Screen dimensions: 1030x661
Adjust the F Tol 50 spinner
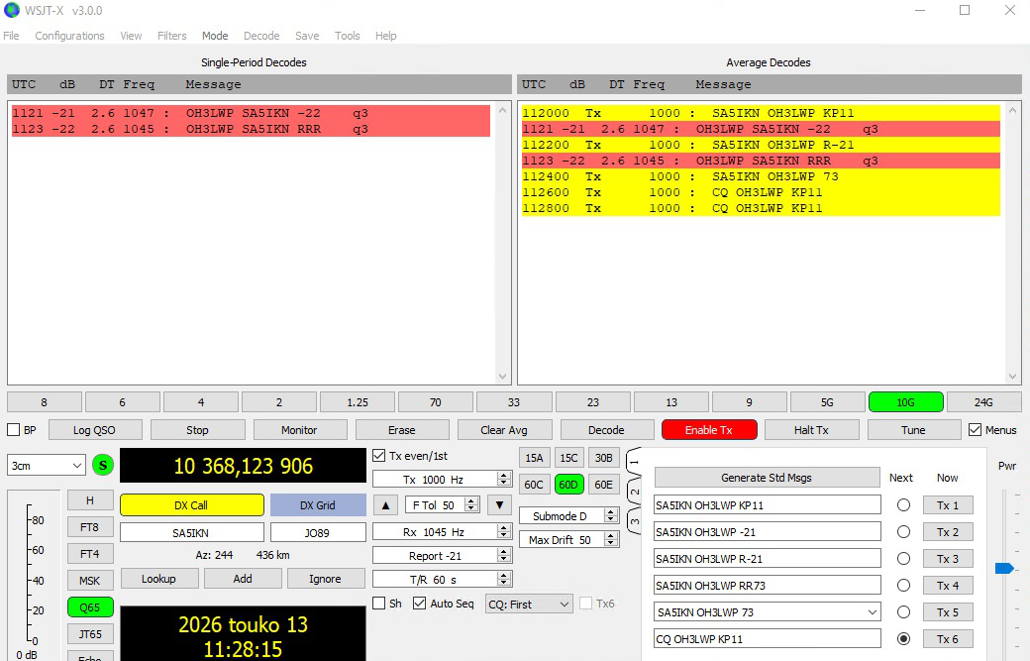pyautogui.click(x=471, y=505)
